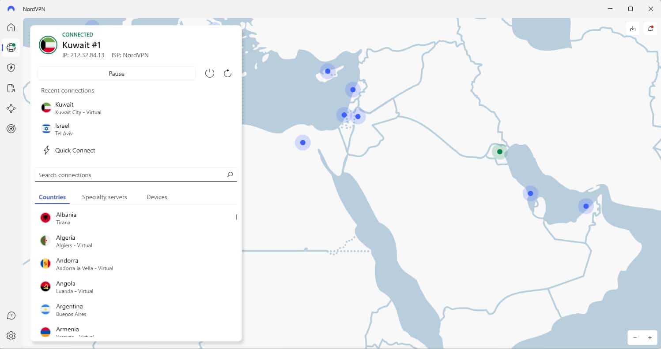Open the Settings gear icon

[11, 336]
